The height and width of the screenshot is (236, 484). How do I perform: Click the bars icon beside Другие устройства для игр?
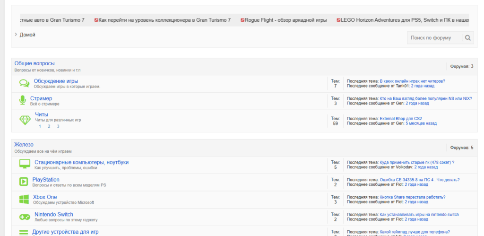tap(24, 233)
